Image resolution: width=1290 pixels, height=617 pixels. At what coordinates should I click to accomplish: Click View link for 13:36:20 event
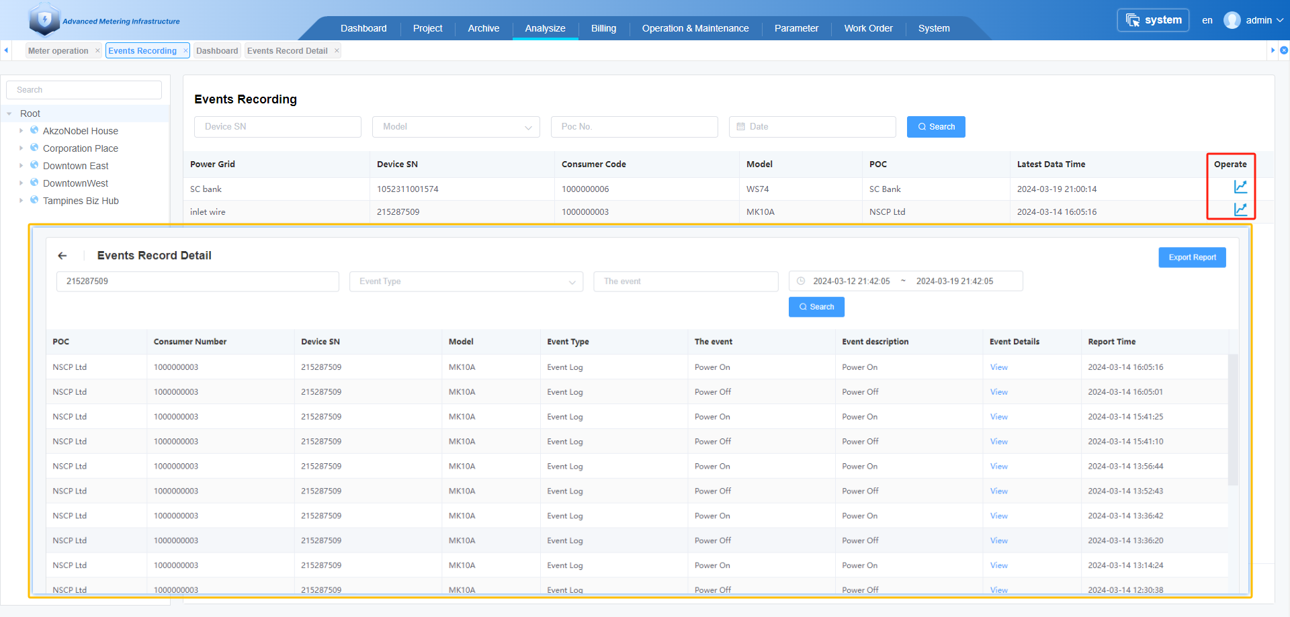click(998, 540)
